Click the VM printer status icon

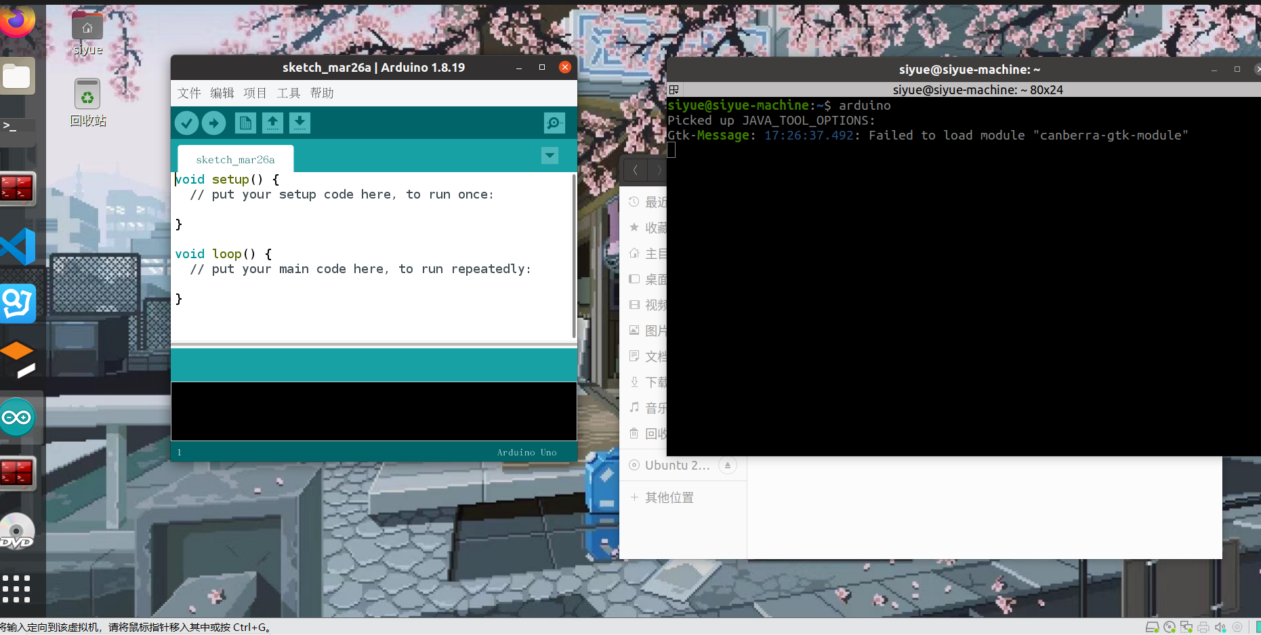(x=1203, y=628)
